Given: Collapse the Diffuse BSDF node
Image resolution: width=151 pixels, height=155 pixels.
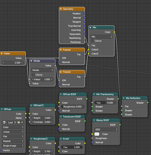Looking at the screenshot, I should [61, 94].
